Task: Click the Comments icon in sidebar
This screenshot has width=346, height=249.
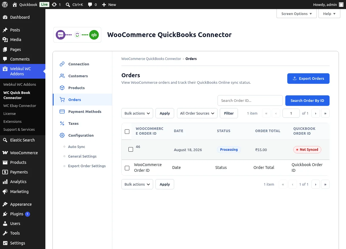Action: tap(5, 59)
